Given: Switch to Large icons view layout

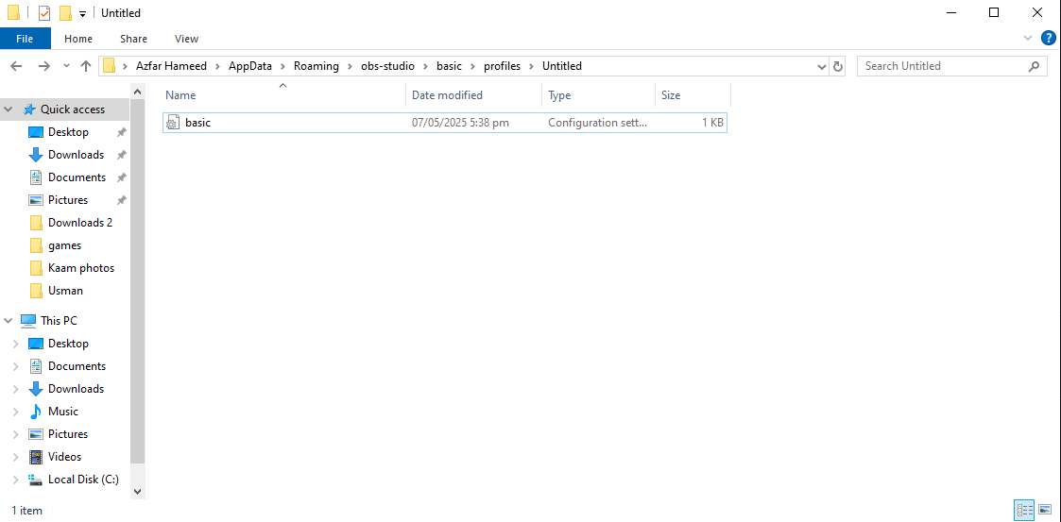Looking at the screenshot, I should (1045, 511).
